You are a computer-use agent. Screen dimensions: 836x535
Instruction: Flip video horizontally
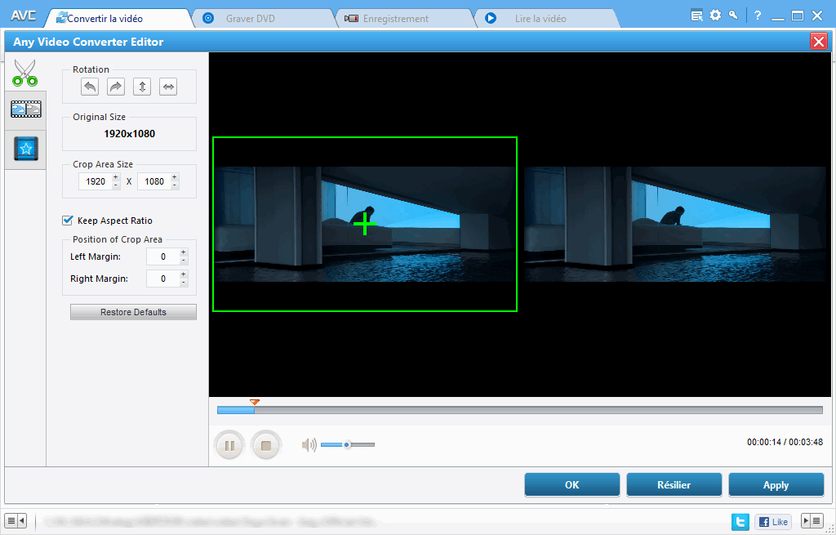168,87
